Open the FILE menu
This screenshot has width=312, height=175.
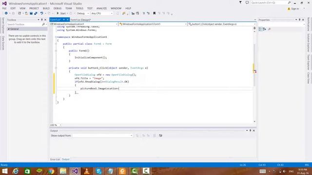pos(4,8)
